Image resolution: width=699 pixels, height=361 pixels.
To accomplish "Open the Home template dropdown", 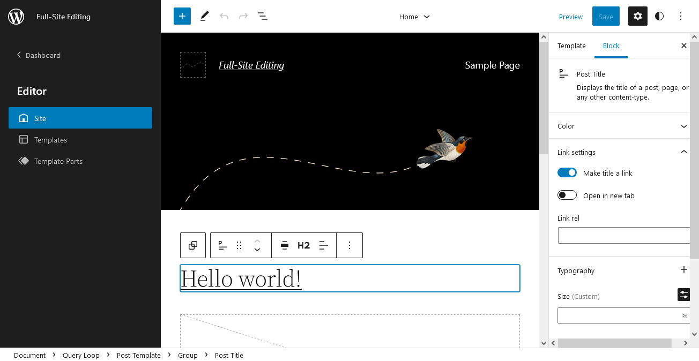I will point(414,17).
